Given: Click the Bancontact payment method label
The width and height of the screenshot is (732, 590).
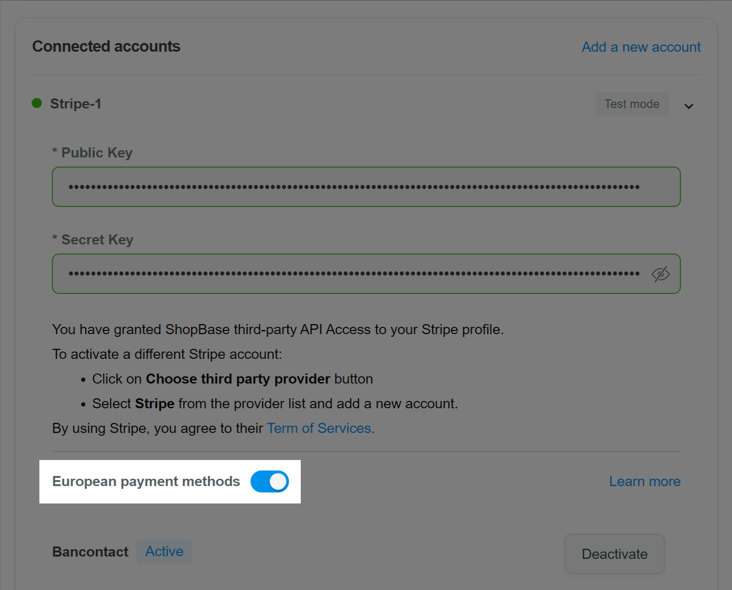Looking at the screenshot, I should [x=90, y=552].
